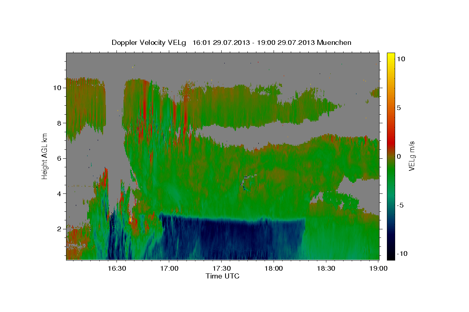469x312 pixels.
Task: Click the start date '16:01 29.07.2013' in title
Action: coord(220,43)
